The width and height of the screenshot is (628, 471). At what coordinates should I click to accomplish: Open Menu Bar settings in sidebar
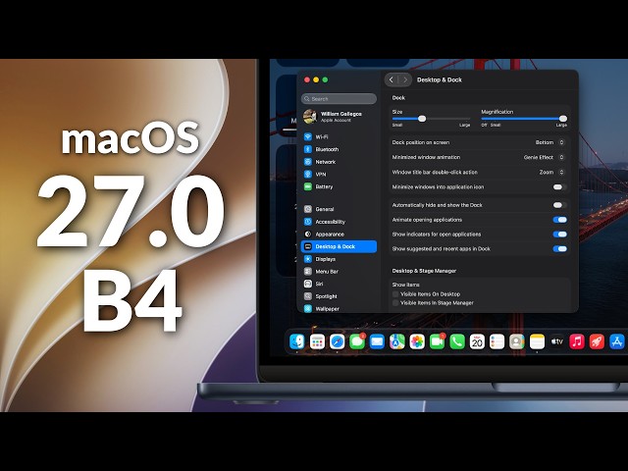339,271
